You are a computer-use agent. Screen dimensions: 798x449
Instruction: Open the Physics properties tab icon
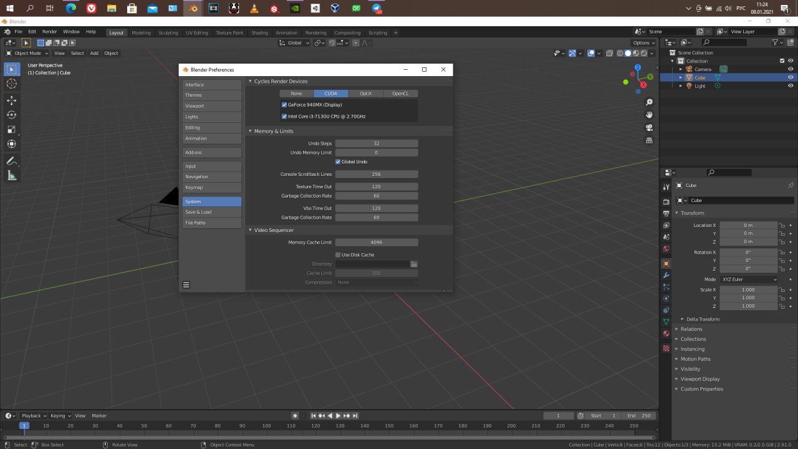coord(666,298)
